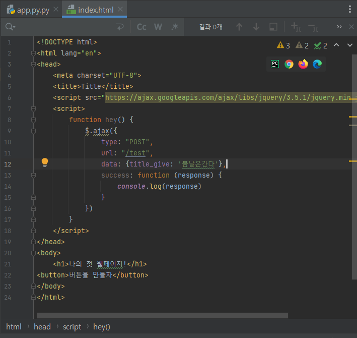Close the app.py.py tab

point(56,10)
